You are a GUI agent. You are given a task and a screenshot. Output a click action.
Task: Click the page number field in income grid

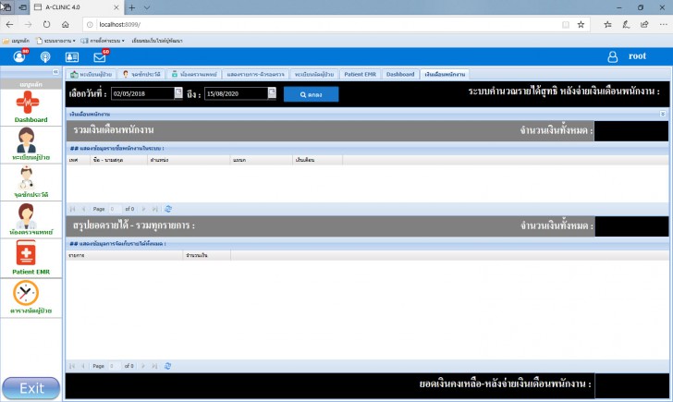pyautogui.click(x=115, y=366)
